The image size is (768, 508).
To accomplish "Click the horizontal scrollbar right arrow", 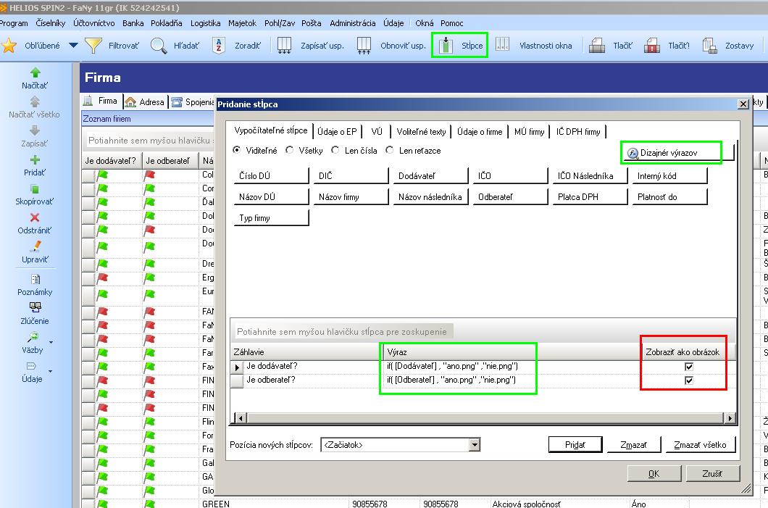I will coord(730,418).
